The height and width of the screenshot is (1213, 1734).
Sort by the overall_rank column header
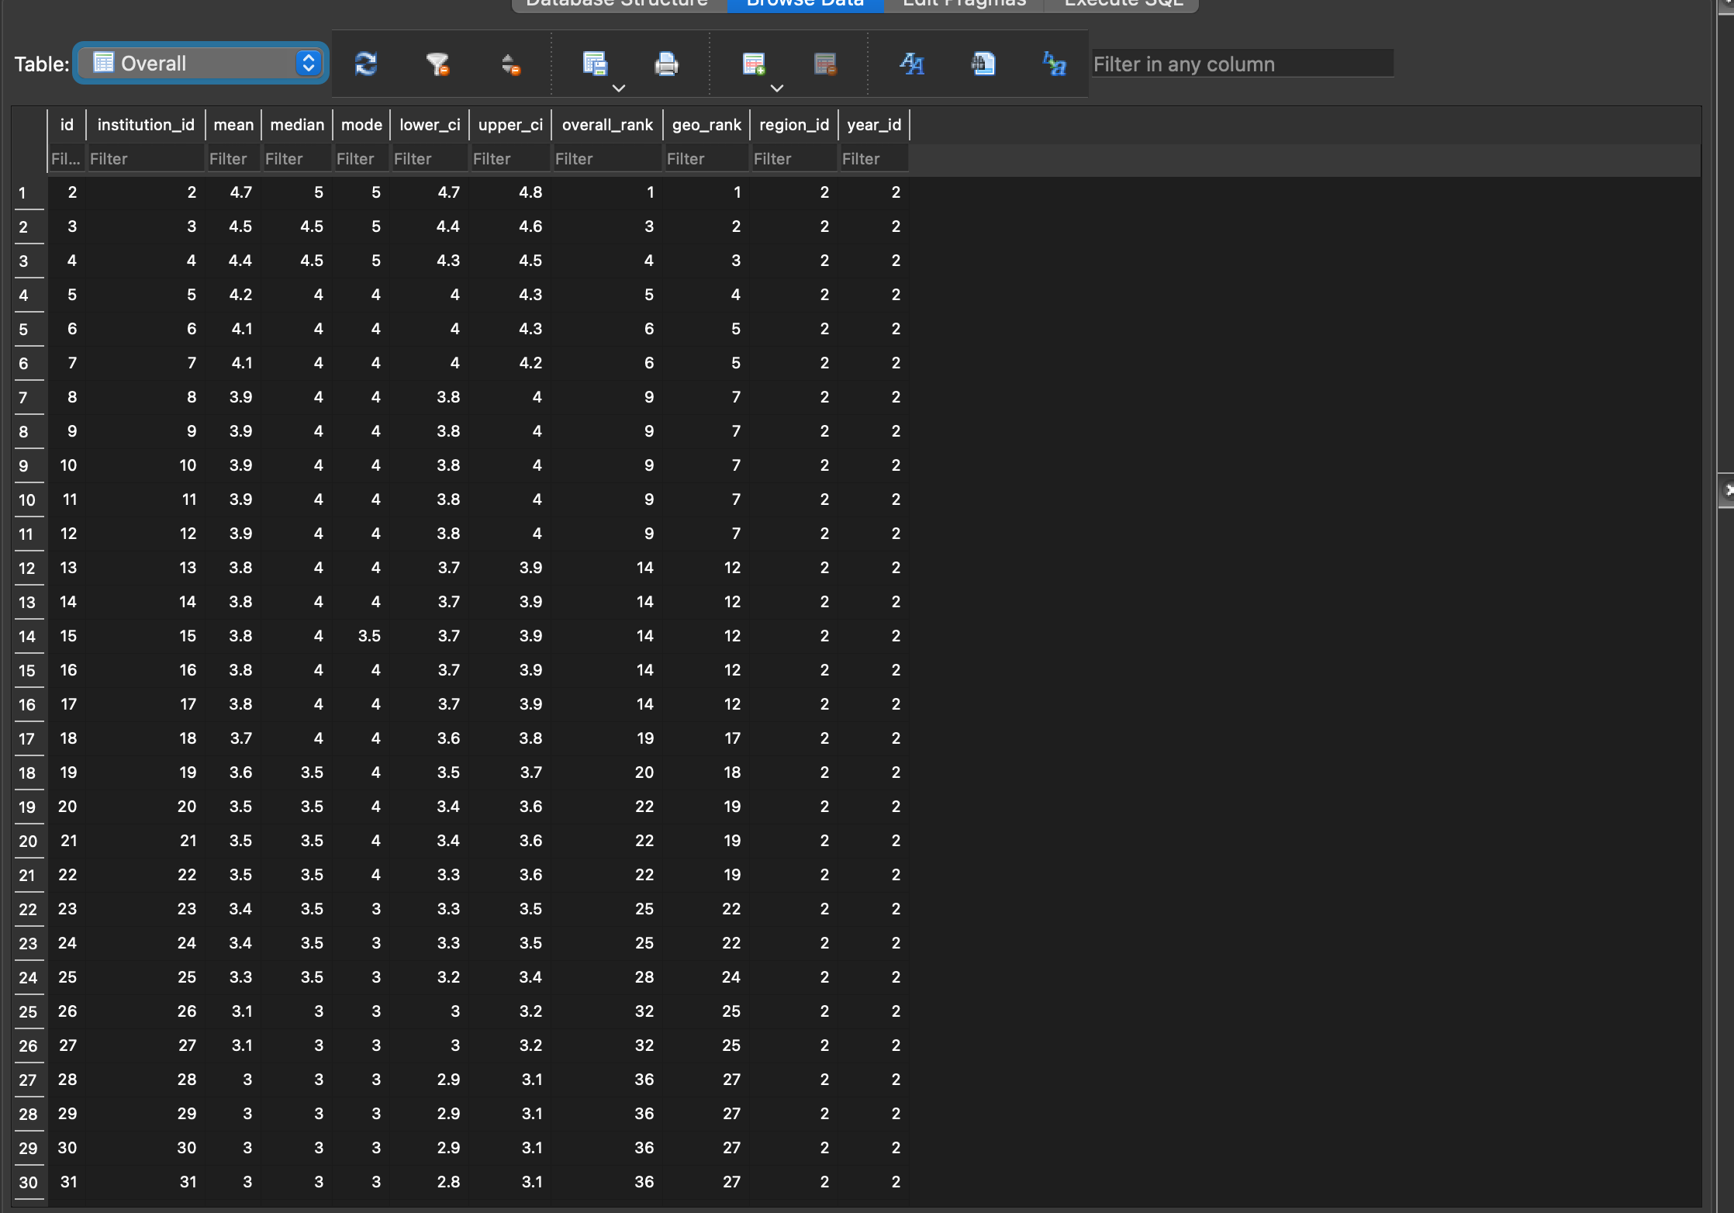tap(606, 125)
